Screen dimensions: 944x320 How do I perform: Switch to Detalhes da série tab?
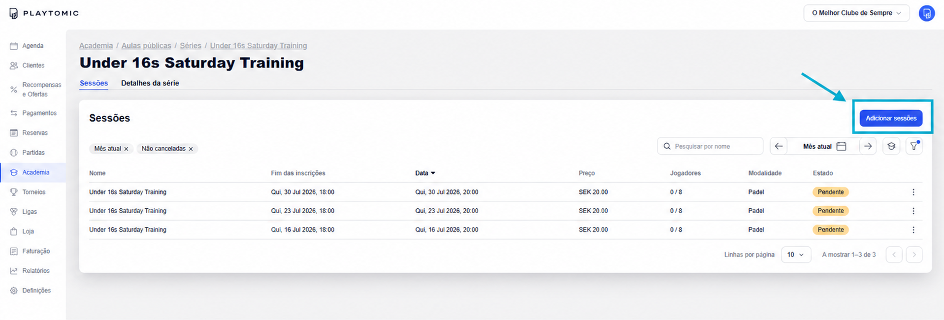point(150,83)
